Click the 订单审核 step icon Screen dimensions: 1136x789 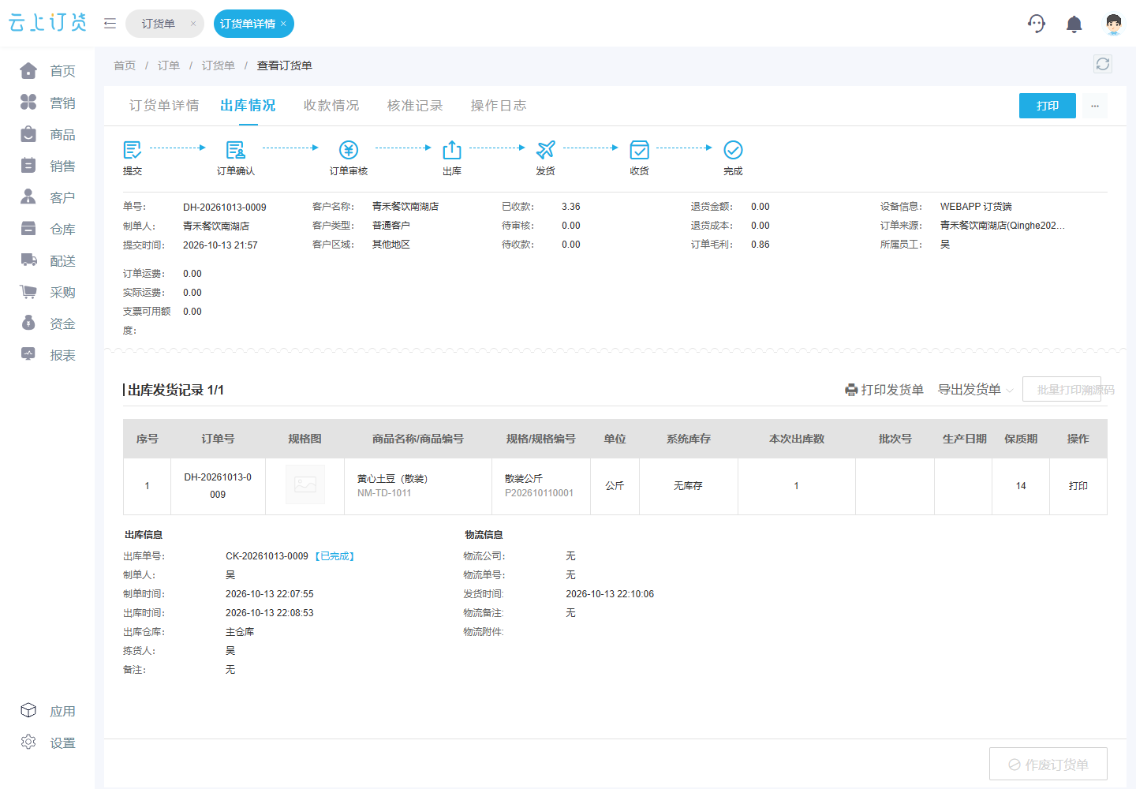(349, 149)
